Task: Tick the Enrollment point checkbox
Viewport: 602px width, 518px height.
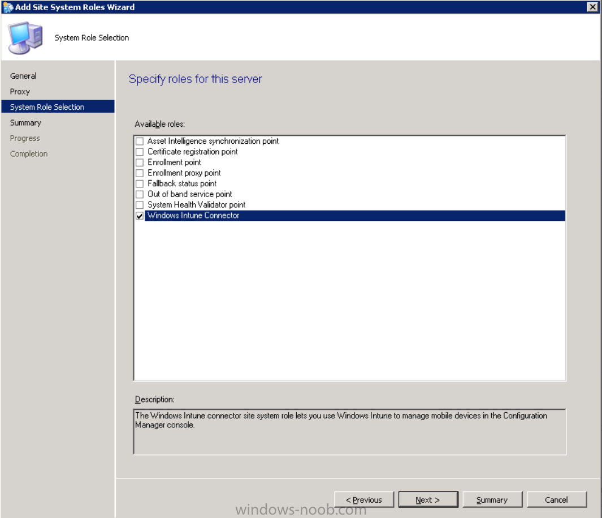Action: pos(140,162)
